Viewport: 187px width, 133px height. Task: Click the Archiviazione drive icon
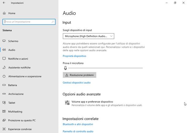point(4,94)
